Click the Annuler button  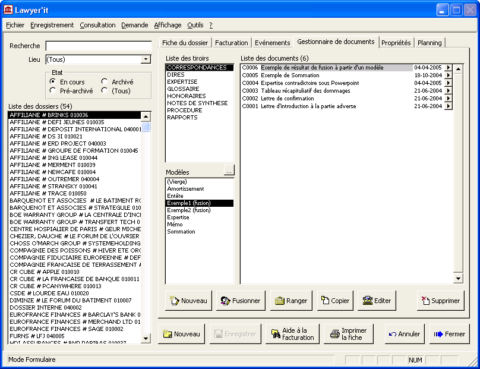pyautogui.click(x=405, y=334)
